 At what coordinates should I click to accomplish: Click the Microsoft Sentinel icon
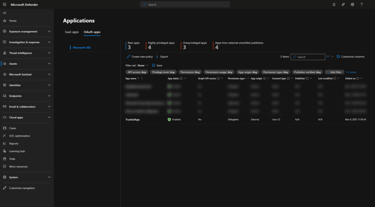pyautogui.click(x=4, y=75)
